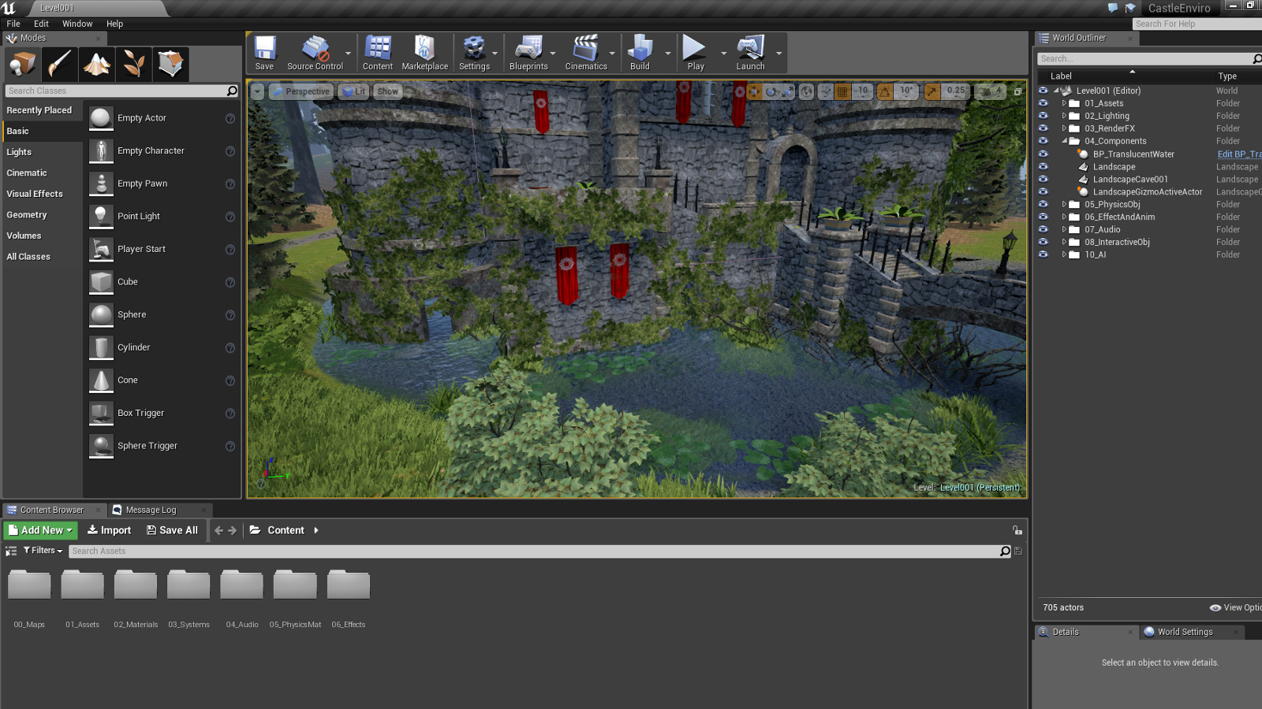Open the Filters dropdown

43,551
